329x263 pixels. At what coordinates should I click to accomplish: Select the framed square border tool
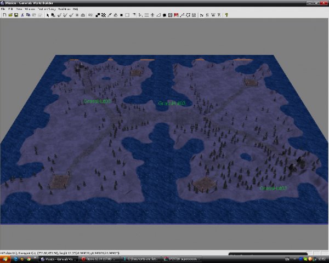[x=170, y=15]
